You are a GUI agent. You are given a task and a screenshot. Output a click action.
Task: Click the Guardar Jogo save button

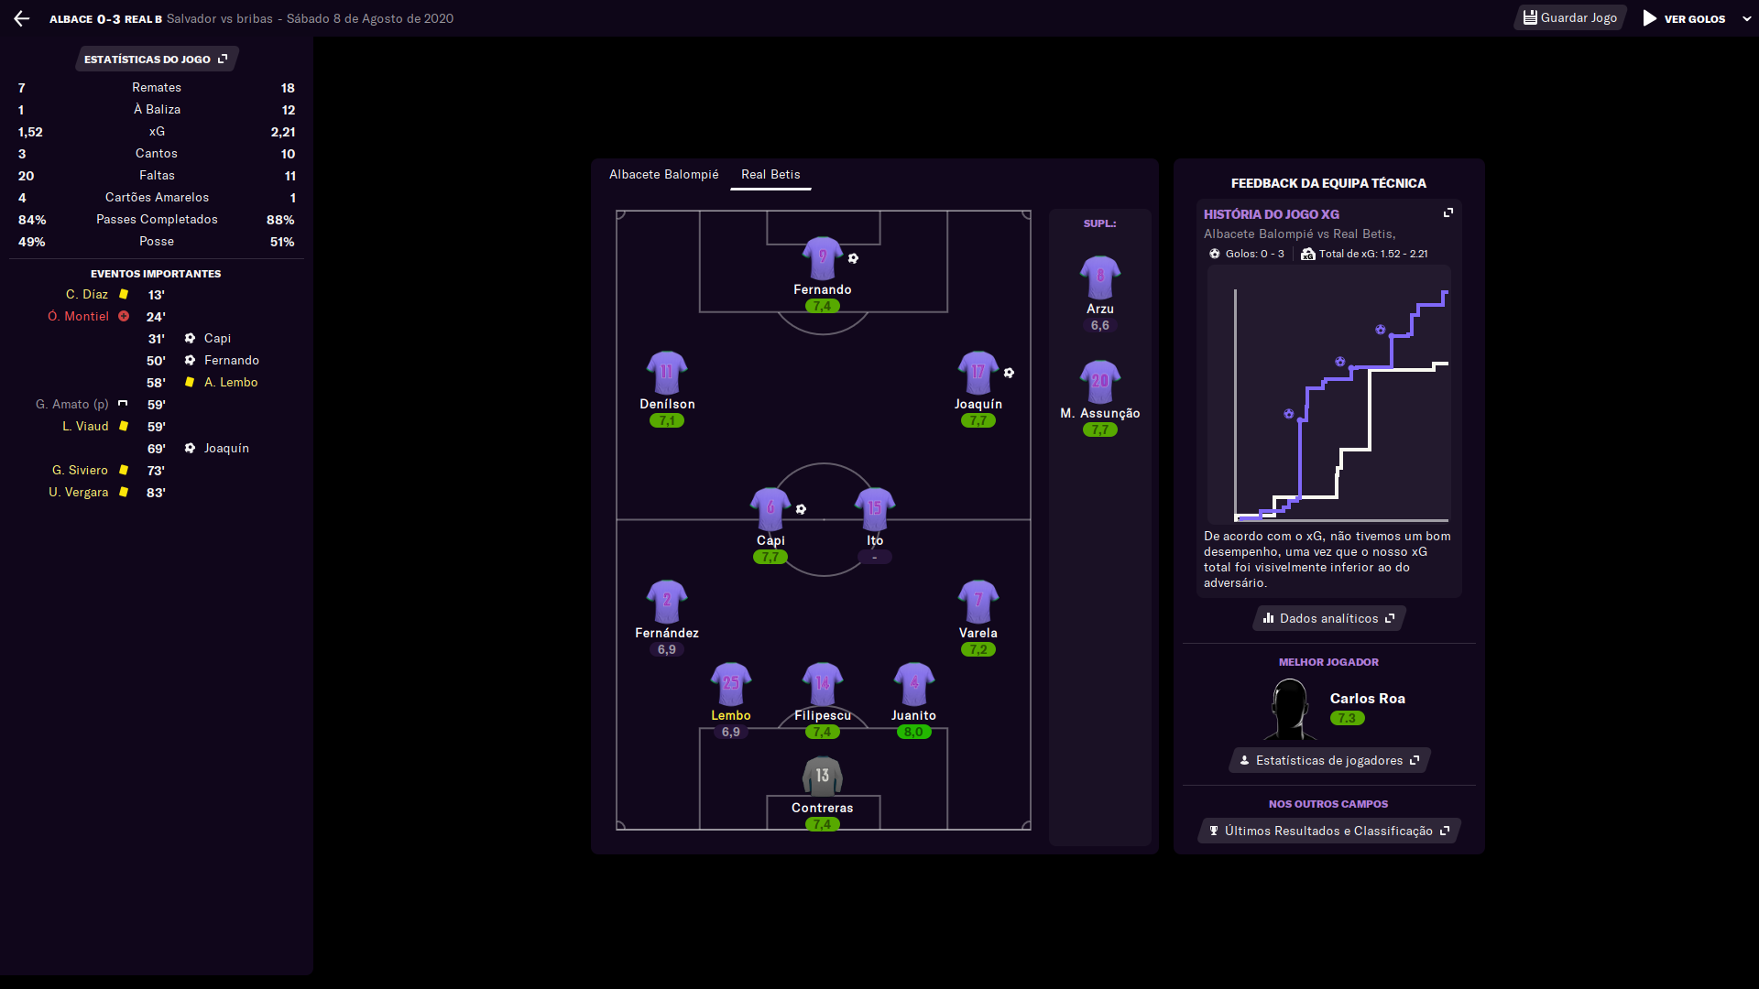coord(1570,18)
